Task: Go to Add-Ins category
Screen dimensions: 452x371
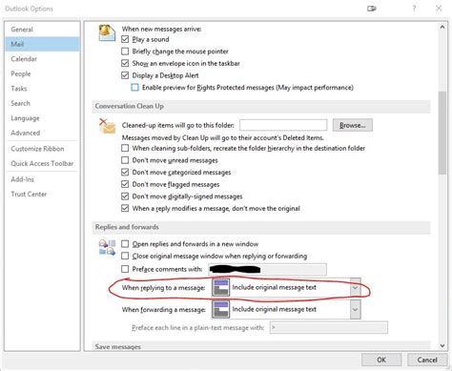Action: point(43,179)
